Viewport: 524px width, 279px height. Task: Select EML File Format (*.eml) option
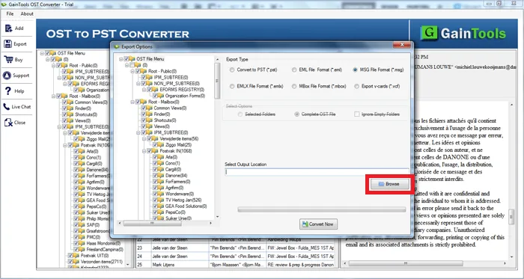coord(294,70)
